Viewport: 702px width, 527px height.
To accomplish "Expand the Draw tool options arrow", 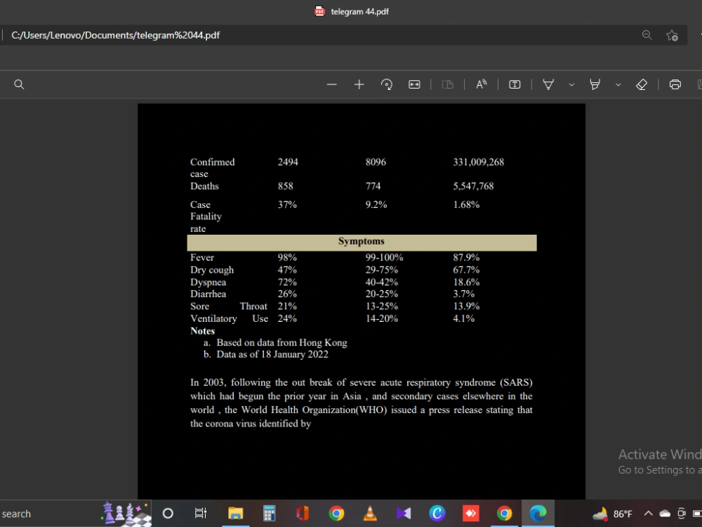I will (x=571, y=84).
